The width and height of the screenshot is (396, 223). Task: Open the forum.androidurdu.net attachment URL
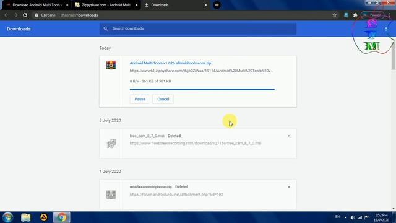pos(176,195)
